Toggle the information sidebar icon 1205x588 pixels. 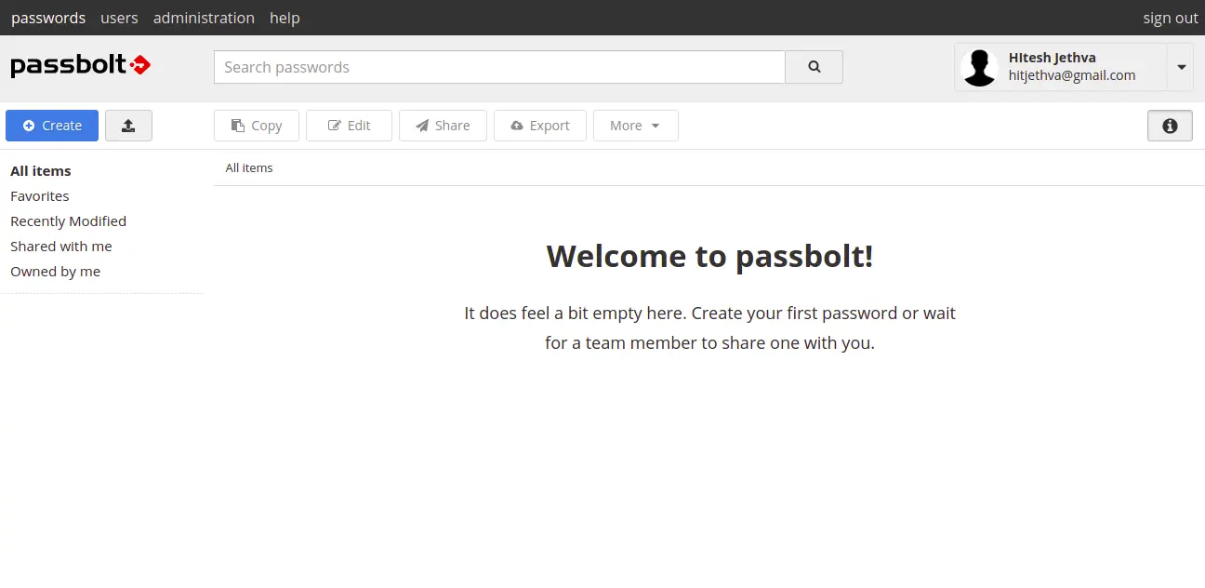point(1170,126)
